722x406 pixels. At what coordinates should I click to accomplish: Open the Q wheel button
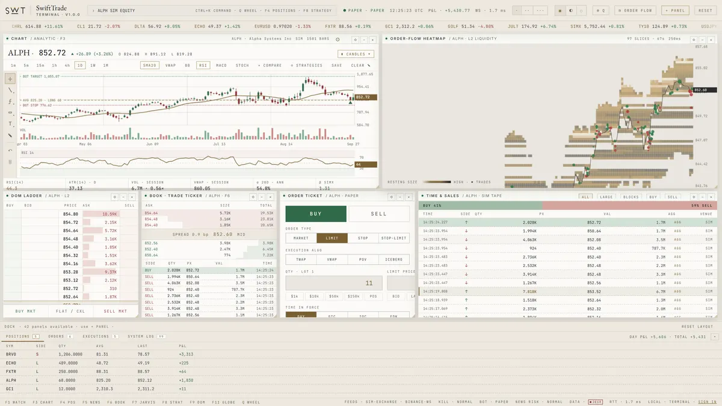pos(600,11)
